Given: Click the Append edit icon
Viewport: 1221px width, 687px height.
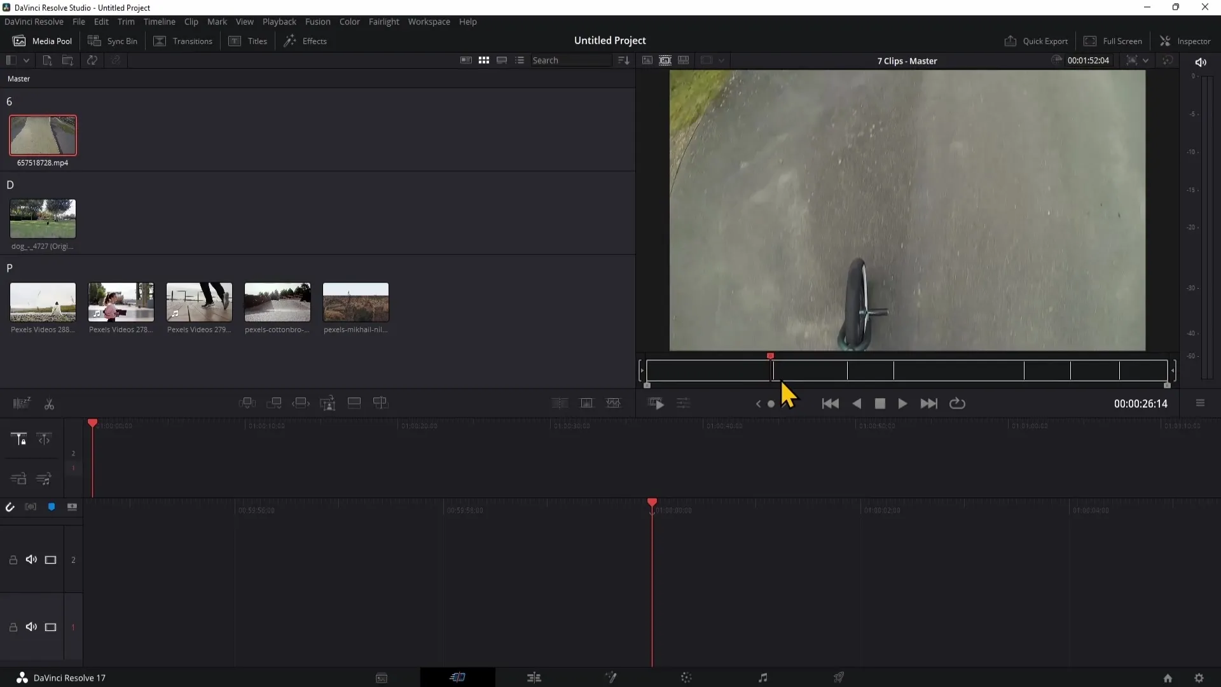Looking at the screenshot, I should coord(274,403).
